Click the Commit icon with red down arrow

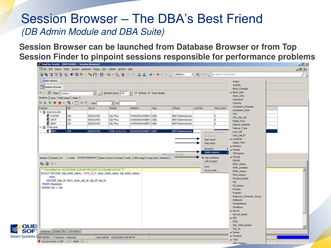(139, 75)
